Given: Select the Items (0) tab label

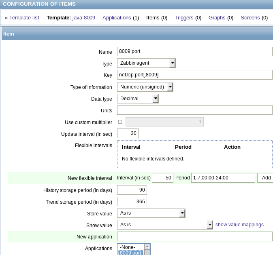Looking at the screenshot, I should pyautogui.click(x=157, y=18).
